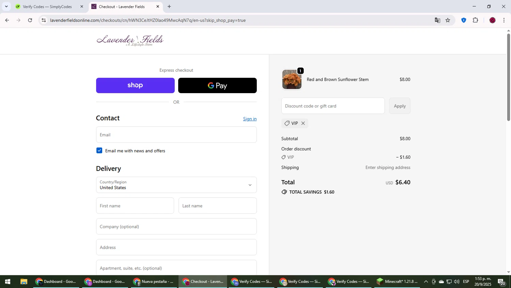This screenshot has height=288, width=511.
Task: Uncheck Email me with news and offers
Action: point(99,150)
